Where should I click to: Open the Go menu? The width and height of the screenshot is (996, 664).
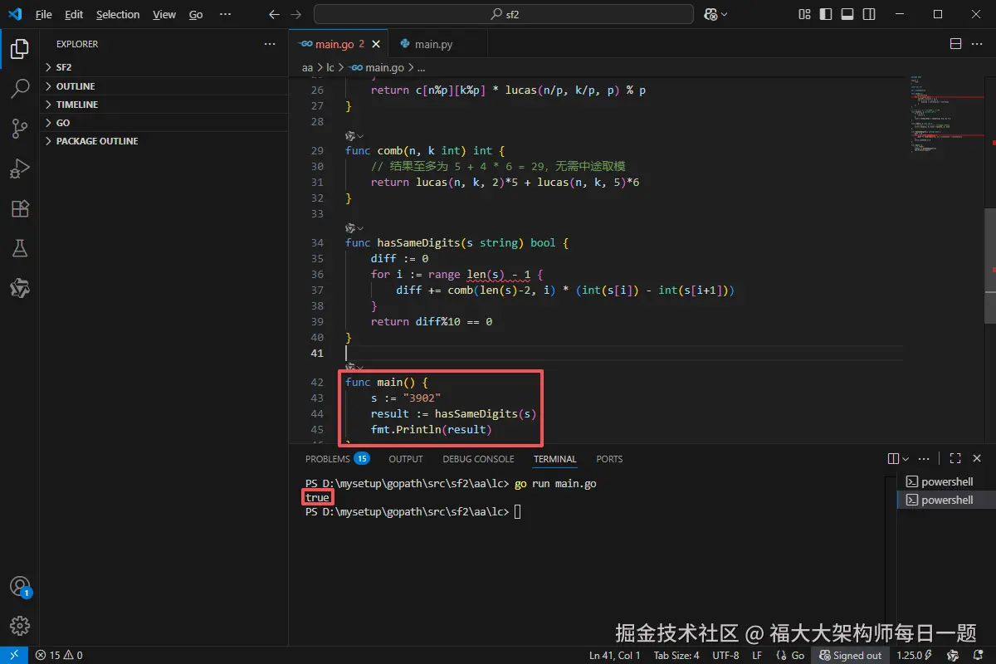[196, 14]
